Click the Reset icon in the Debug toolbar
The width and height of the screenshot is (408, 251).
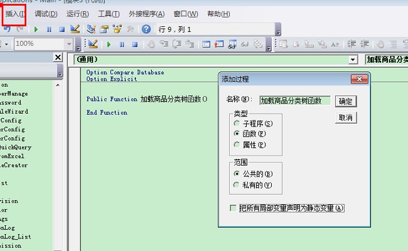[135, 45]
